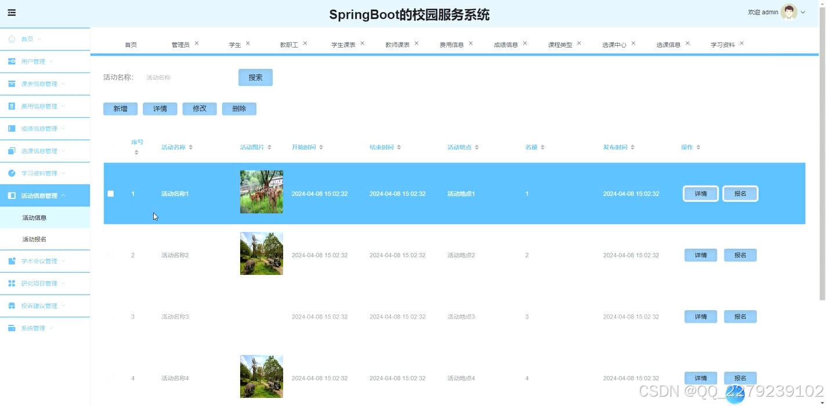Check the checkbox for 活动名称1 row
Image resolution: width=826 pixels, height=406 pixels.
(110, 193)
